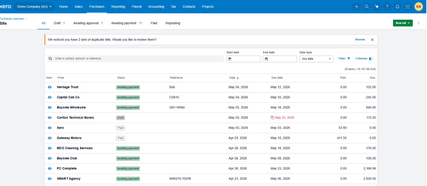
Task: View the Carlton Technical Books bill eye icon
Action: click(x=50, y=118)
